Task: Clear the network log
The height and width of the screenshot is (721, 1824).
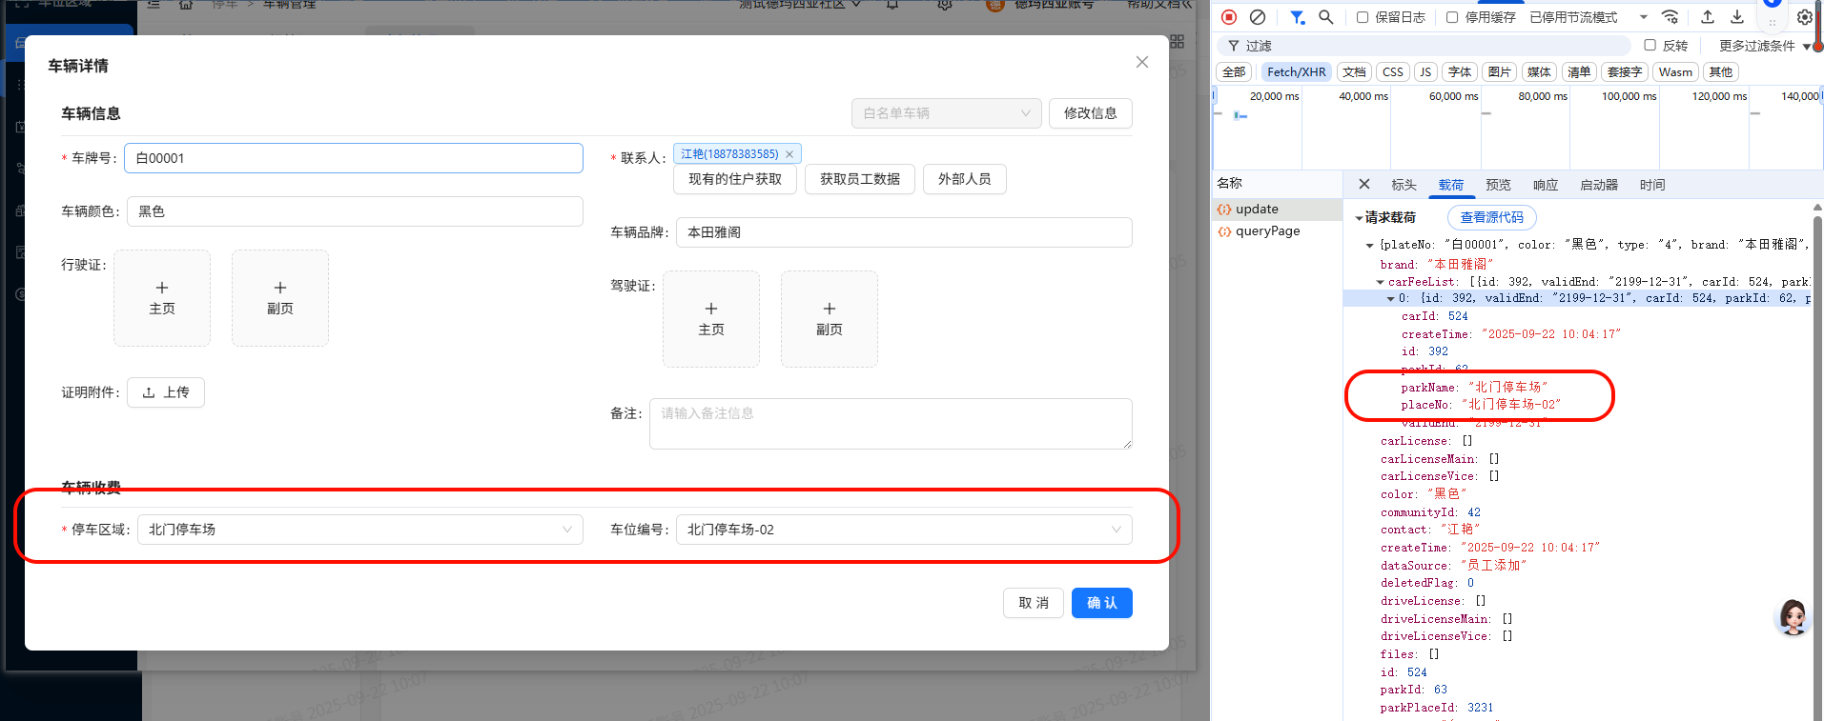Action: click(1258, 17)
